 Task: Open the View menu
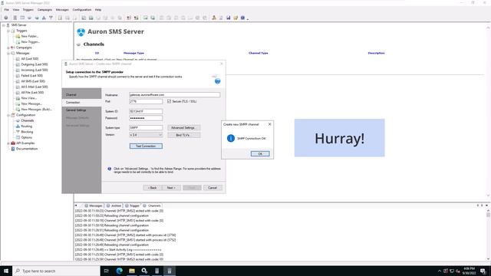tap(16, 10)
